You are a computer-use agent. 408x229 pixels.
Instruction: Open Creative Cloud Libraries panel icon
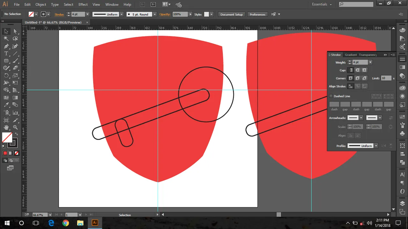pyautogui.click(x=402, y=88)
